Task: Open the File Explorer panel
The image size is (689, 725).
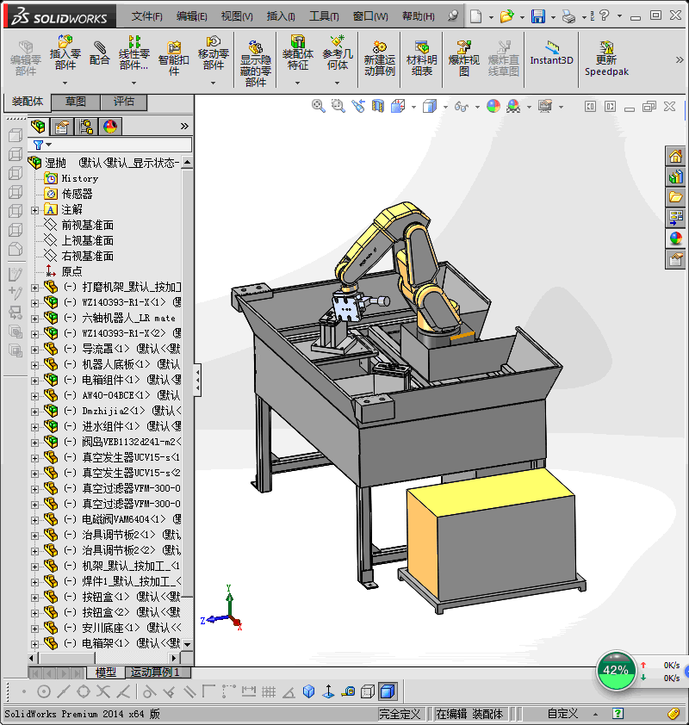Action: click(675, 197)
